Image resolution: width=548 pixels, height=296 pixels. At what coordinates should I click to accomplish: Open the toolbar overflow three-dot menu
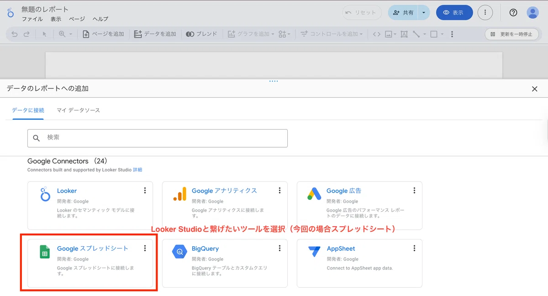click(452, 34)
